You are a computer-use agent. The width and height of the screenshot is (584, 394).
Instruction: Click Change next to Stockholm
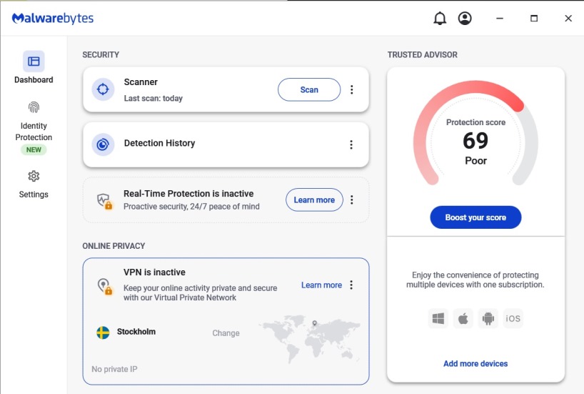(x=226, y=333)
